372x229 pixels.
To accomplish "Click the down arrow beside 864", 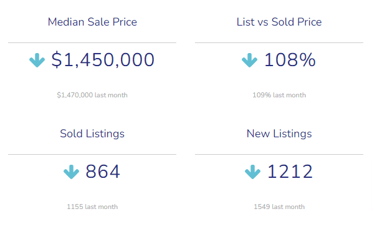I will (71, 172).
